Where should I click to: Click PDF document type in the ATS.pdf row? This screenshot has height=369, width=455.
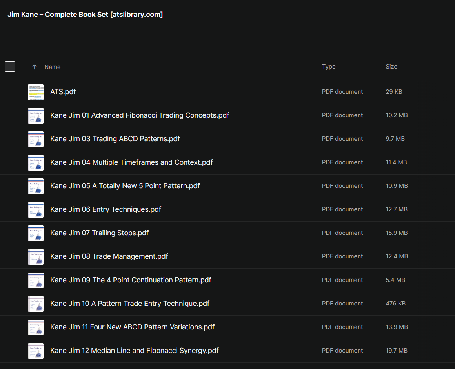tap(342, 92)
